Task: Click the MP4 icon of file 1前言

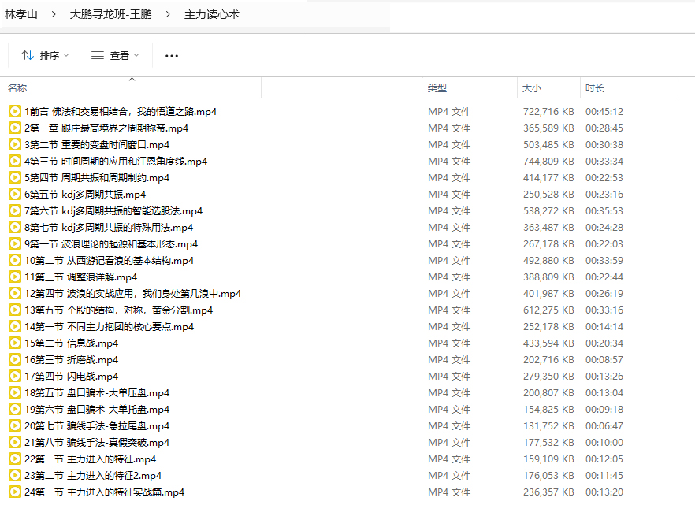Action: pos(14,111)
